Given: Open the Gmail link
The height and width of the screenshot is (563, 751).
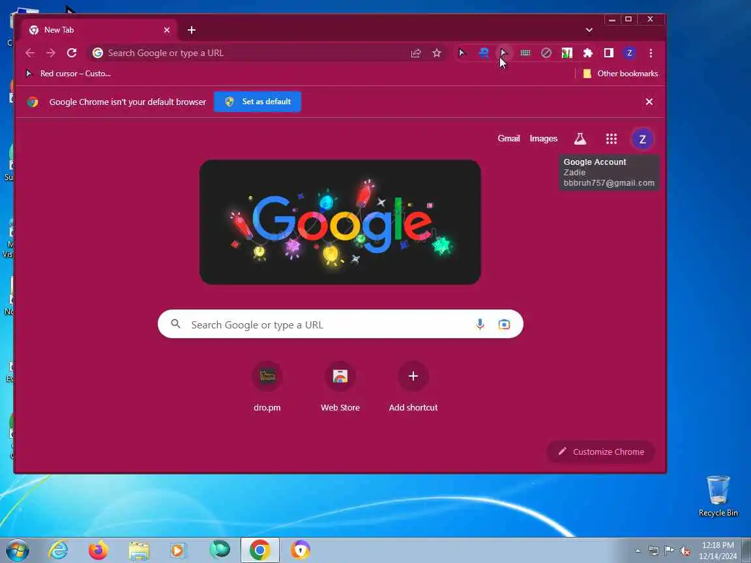Looking at the screenshot, I should [x=508, y=138].
